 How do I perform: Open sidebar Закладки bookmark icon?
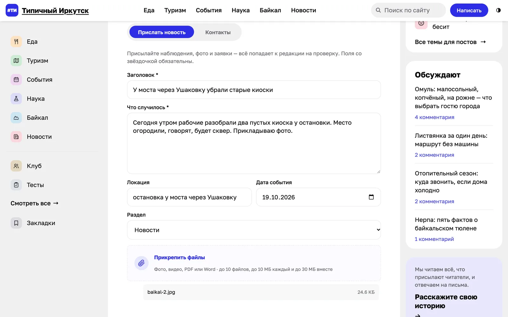16,223
